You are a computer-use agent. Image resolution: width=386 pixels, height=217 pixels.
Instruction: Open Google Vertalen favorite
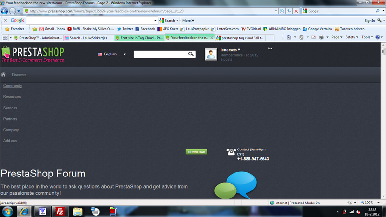click(317, 29)
